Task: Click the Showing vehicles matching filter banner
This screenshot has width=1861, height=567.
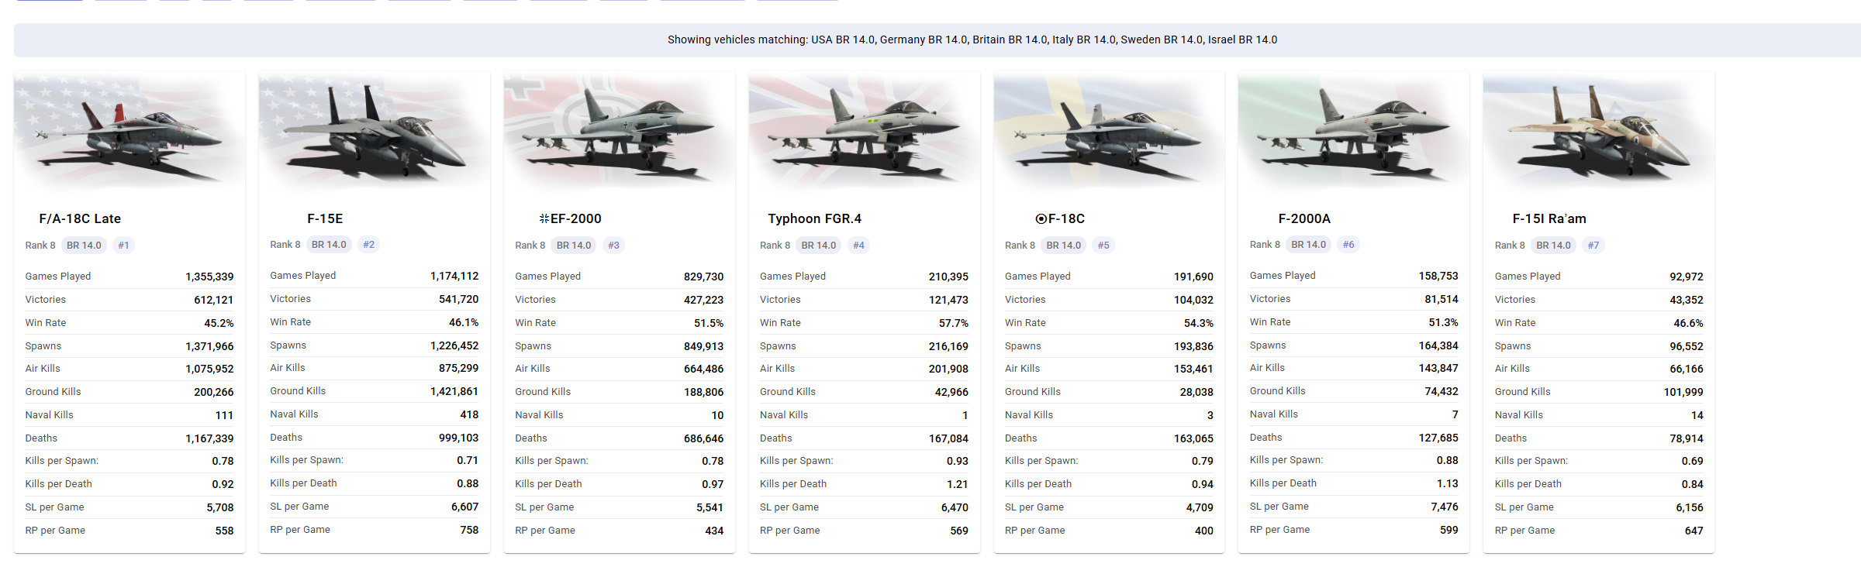Action: (937, 40)
